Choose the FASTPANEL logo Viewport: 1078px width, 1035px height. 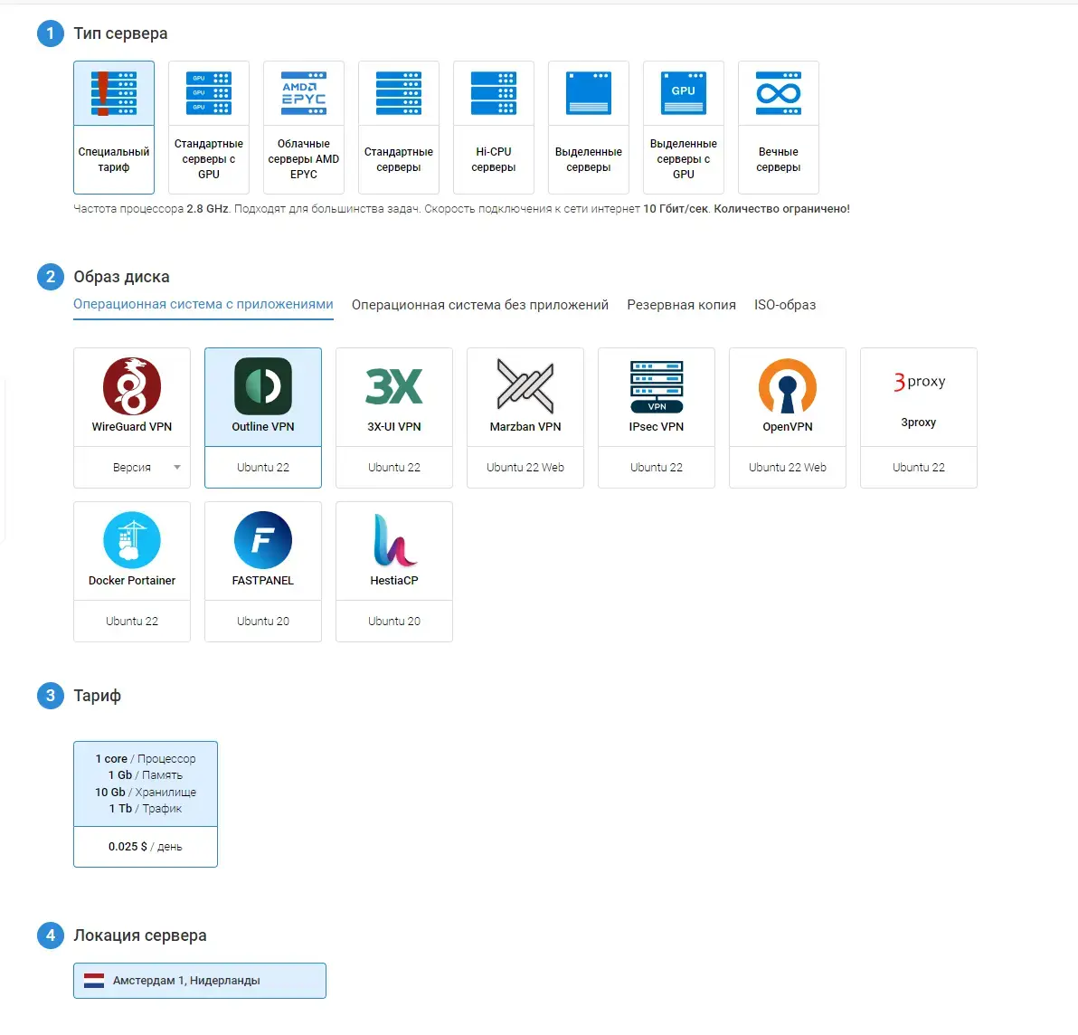pyautogui.click(x=263, y=540)
